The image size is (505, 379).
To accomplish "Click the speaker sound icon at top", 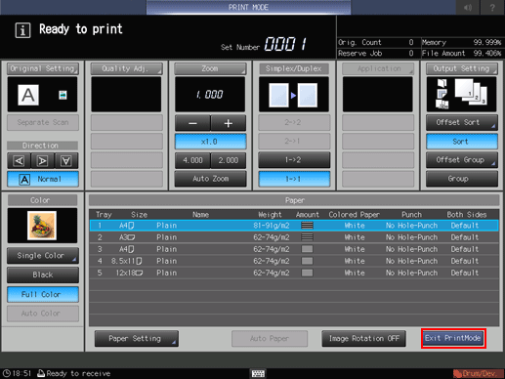I will point(468,7).
